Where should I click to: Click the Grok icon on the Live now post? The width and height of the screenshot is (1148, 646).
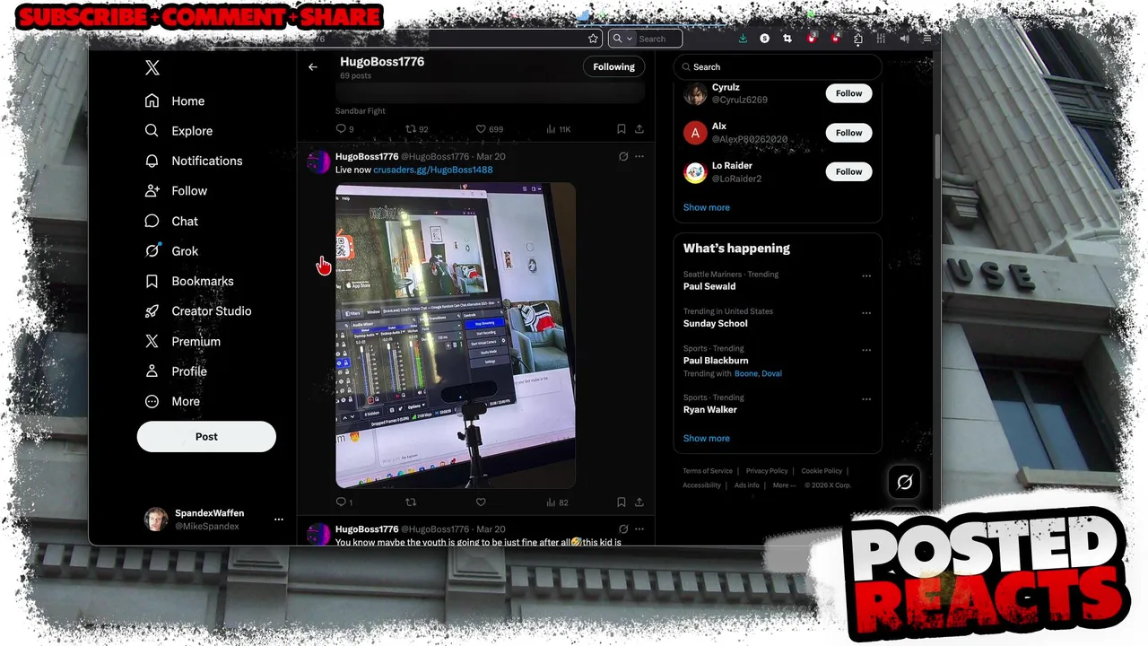point(623,156)
